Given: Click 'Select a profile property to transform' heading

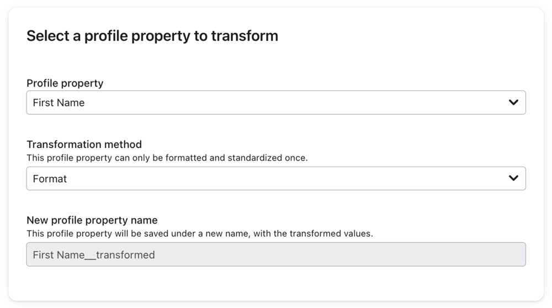Looking at the screenshot, I should pyautogui.click(x=152, y=36).
